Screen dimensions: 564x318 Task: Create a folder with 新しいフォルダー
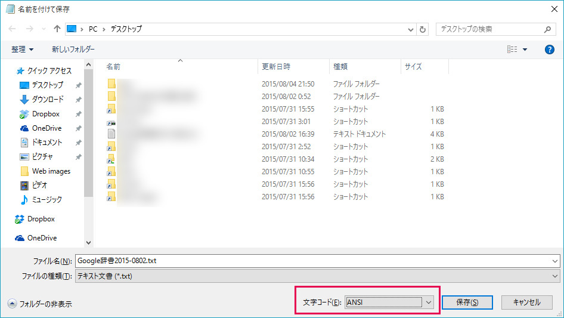[73, 50]
